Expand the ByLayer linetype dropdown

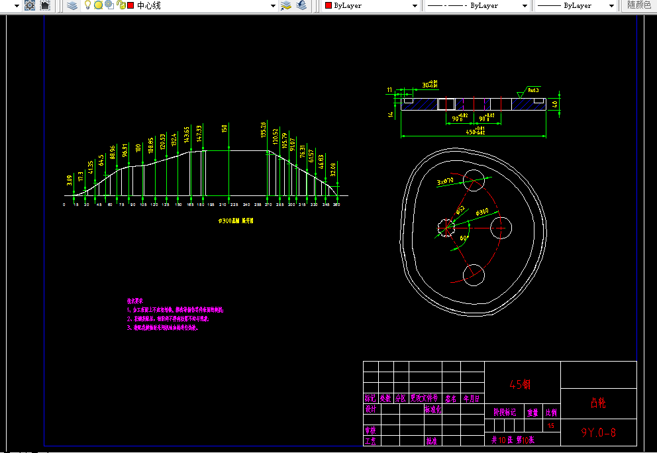[525, 6]
